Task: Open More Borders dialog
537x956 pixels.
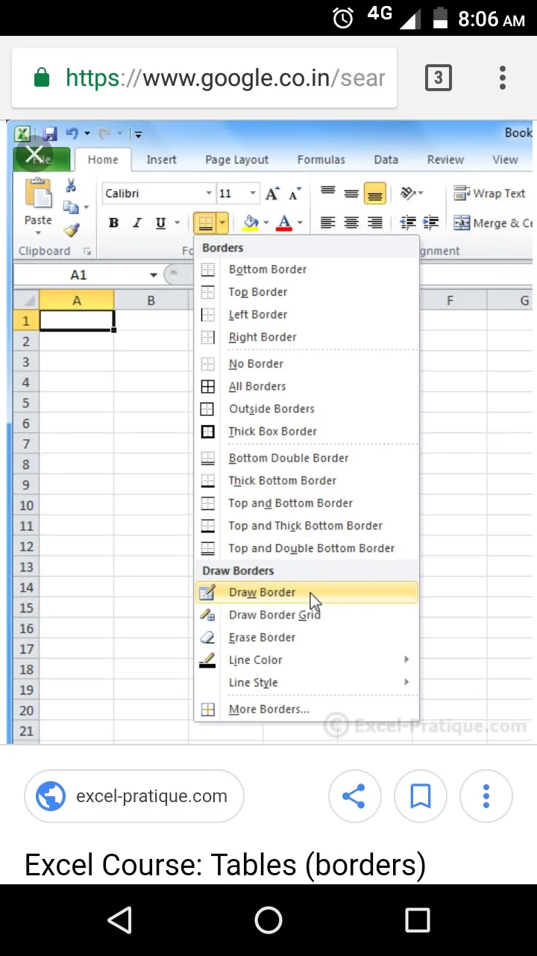Action: coord(307,709)
